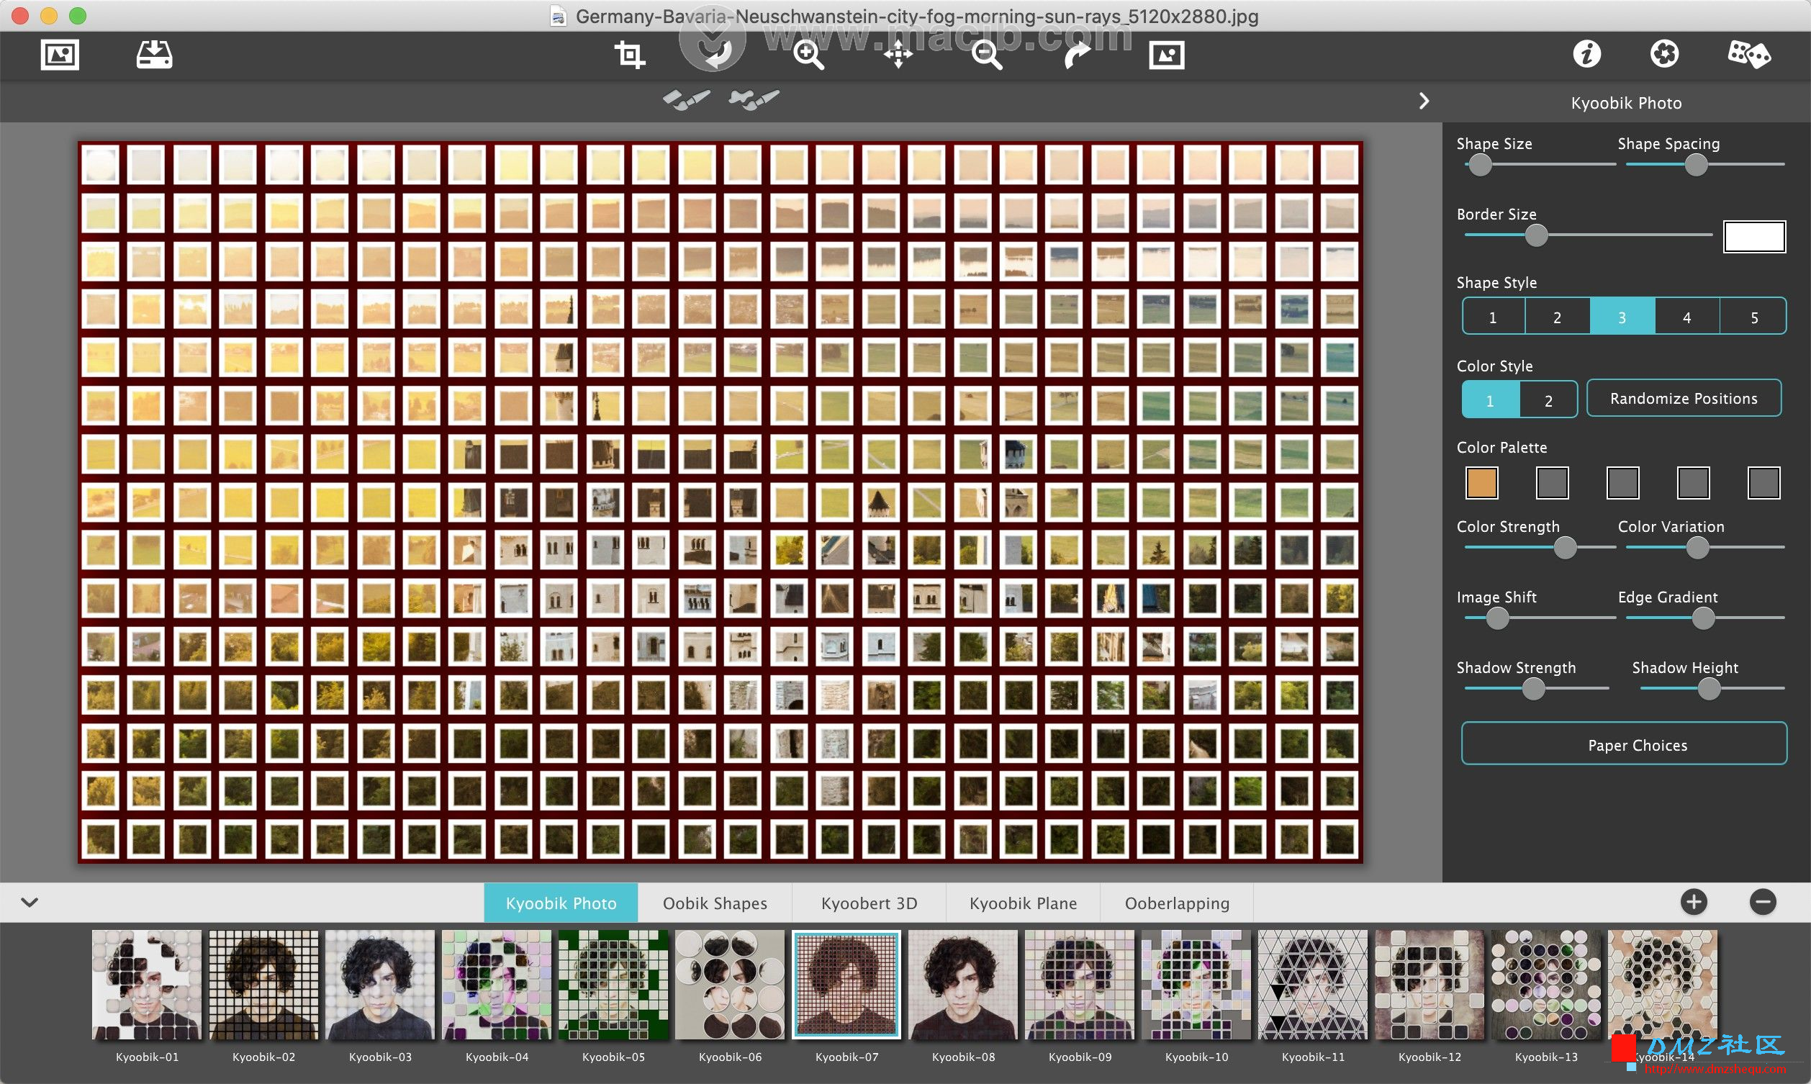The height and width of the screenshot is (1084, 1811).
Task: Collapse the preset tray chevron
Action: (x=30, y=902)
